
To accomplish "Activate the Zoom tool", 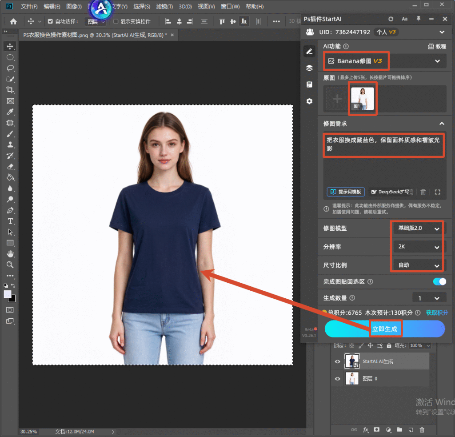I will coord(10,265).
